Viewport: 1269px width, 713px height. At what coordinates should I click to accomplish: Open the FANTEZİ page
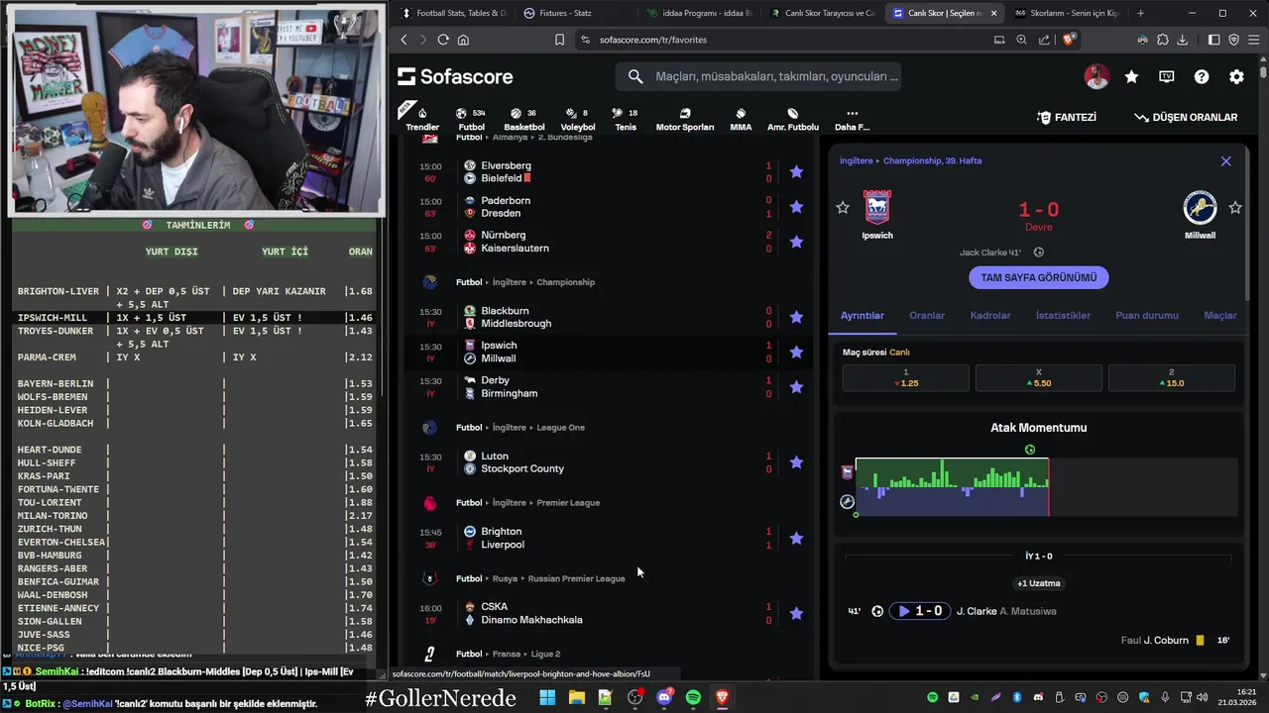(x=1067, y=117)
